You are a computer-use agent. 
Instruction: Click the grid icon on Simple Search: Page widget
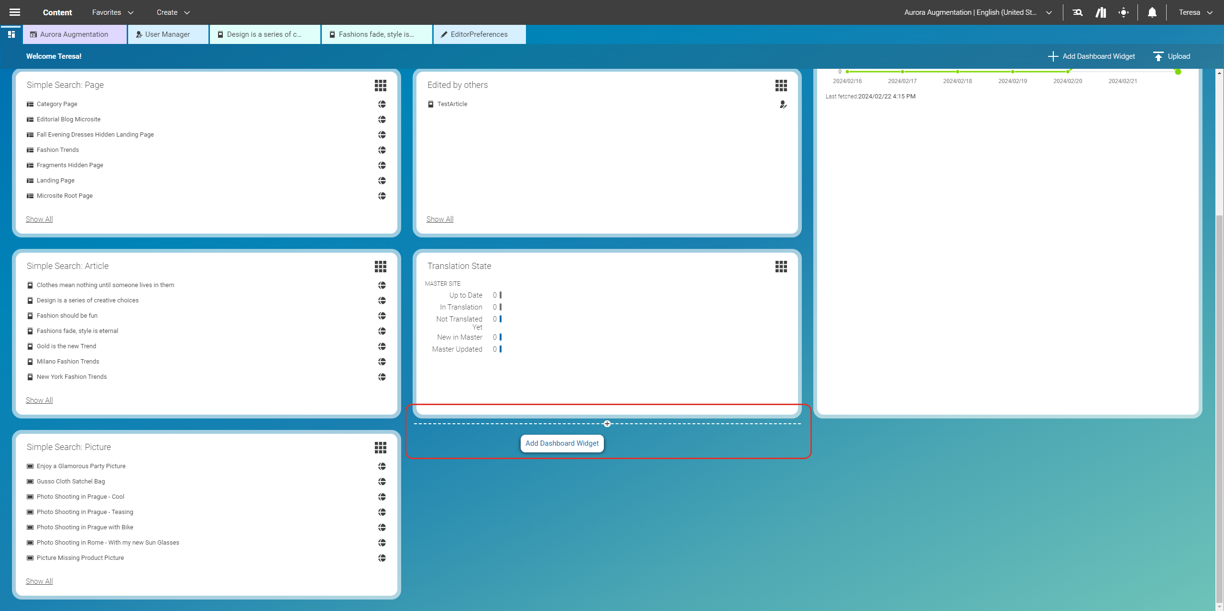click(380, 86)
